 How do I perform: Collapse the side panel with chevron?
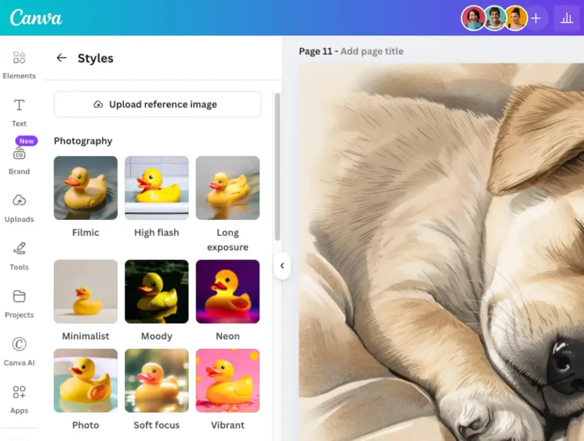[x=282, y=266]
